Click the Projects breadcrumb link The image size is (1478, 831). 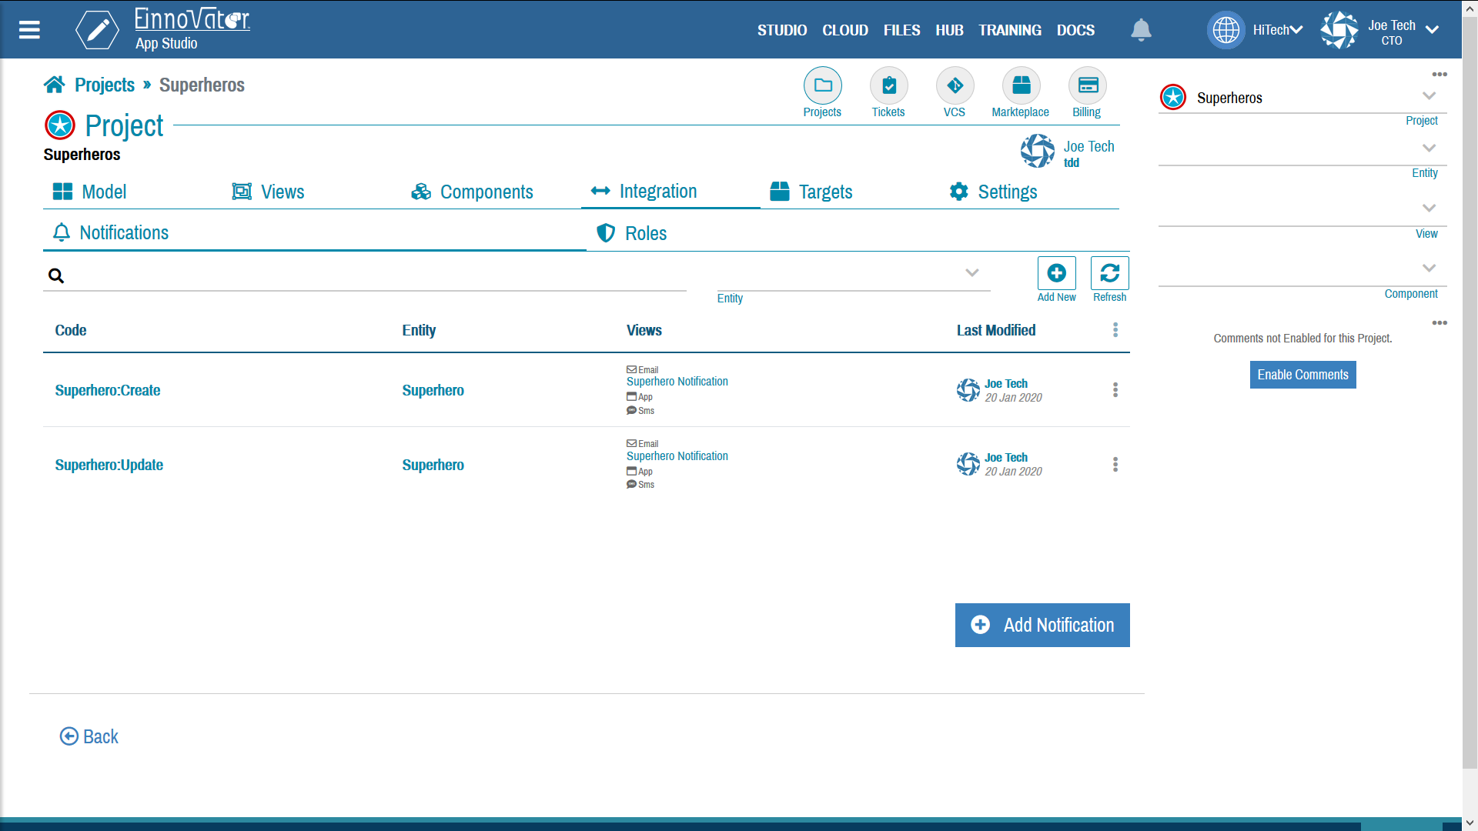(x=104, y=84)
